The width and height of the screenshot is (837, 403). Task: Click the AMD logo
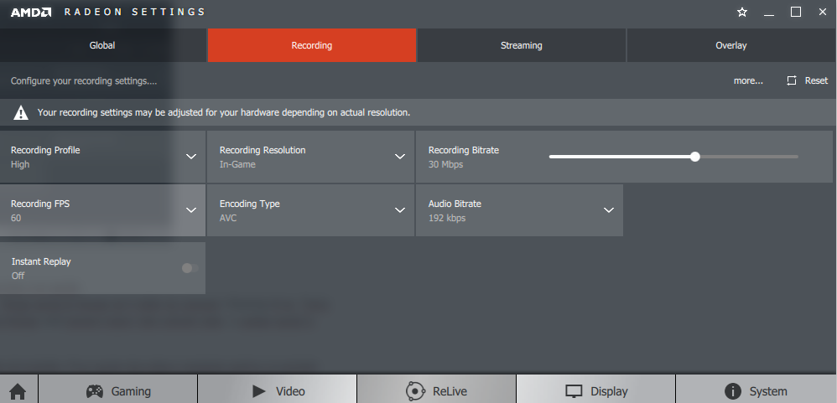pyautogui.click(x=31, y=13)
